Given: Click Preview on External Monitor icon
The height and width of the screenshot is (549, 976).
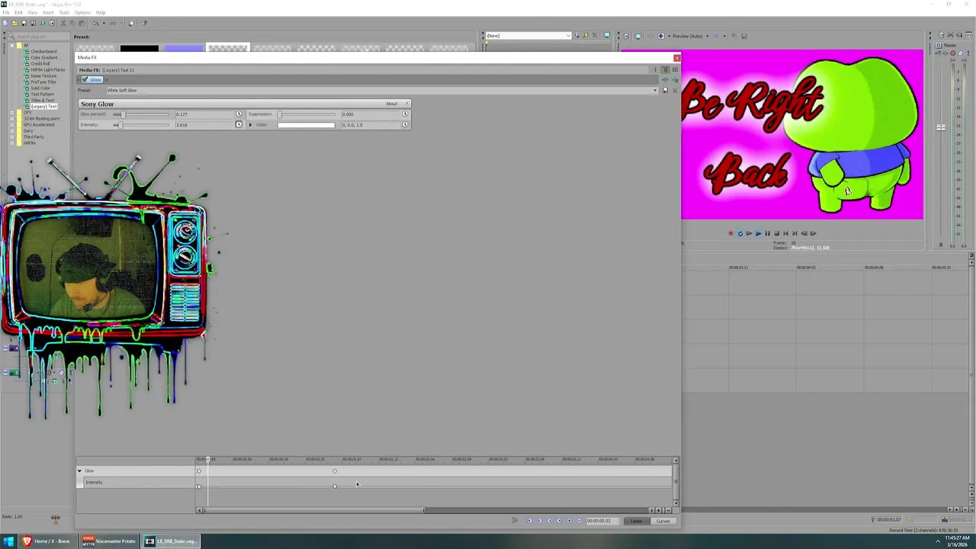Looking at the screenshot, I should (638, 36).
